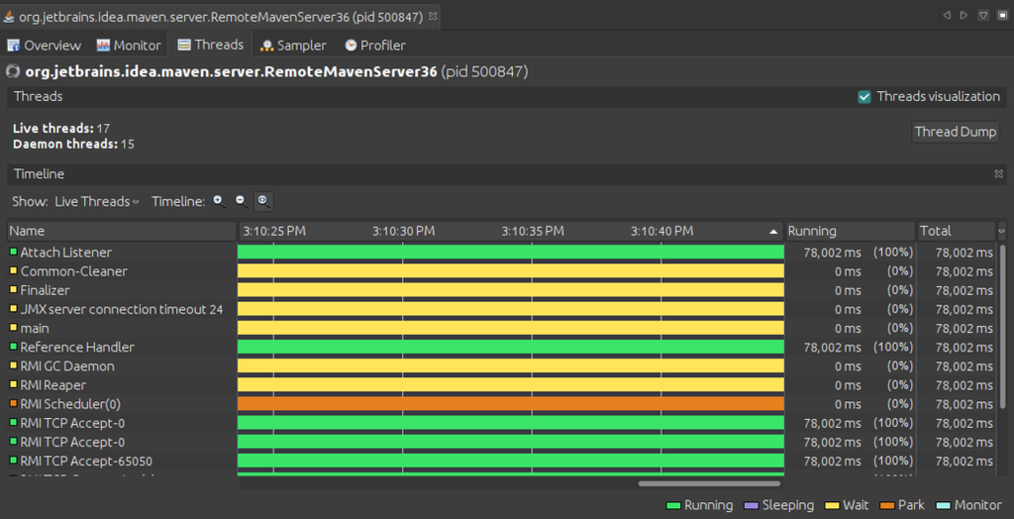Select the RMI Scheduler(0) thread row
Screen dimensions: 1014x519
tap(69, 404)
